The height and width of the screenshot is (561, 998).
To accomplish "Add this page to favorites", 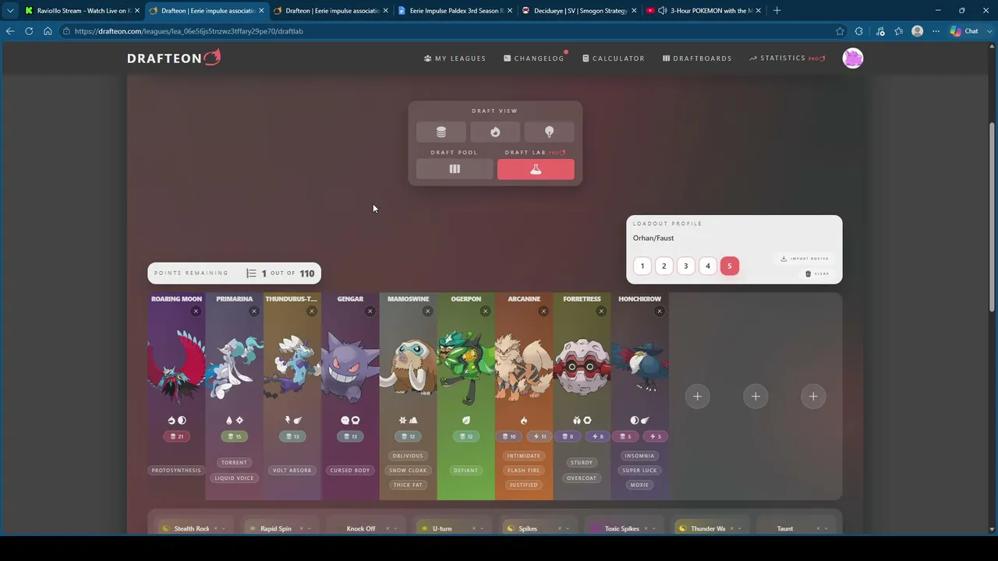I will [840, 31].
